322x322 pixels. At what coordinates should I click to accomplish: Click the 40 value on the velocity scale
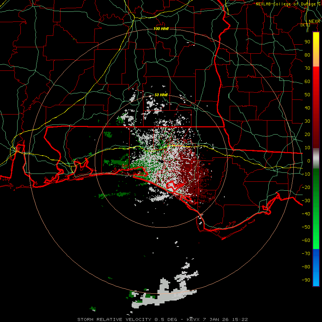click(x=307, y=108)
